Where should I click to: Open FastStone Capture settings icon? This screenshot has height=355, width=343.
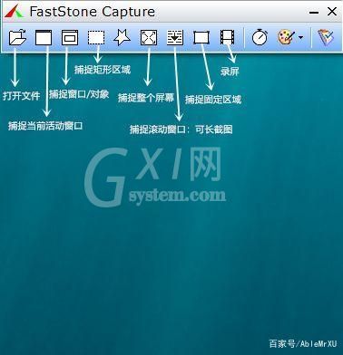[326, 37]
